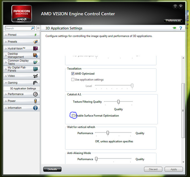Click the Texture Filtering Quality slider handle
The height and width of the screenshot is (177, 190).
tap(118, 102)
